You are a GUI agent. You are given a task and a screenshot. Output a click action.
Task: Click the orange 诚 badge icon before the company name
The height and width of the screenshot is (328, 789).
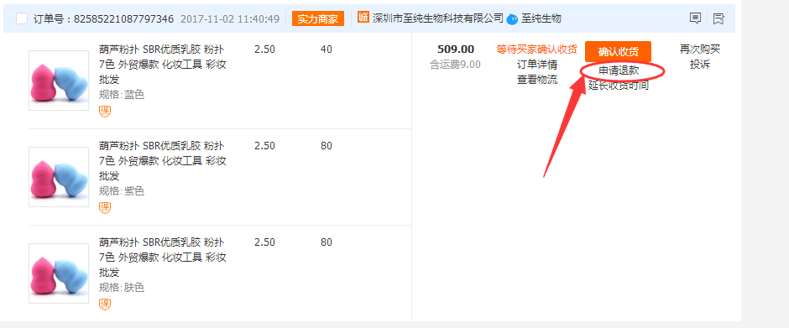pyautogui.click(x=363, y=18)
